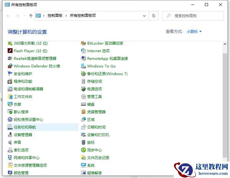
Task: Open the 程序和功能 icon
Action: tap(10, 81)
